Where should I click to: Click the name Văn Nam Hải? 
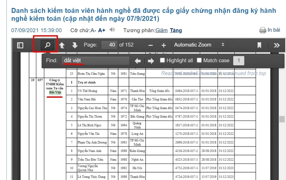(87, 99)
